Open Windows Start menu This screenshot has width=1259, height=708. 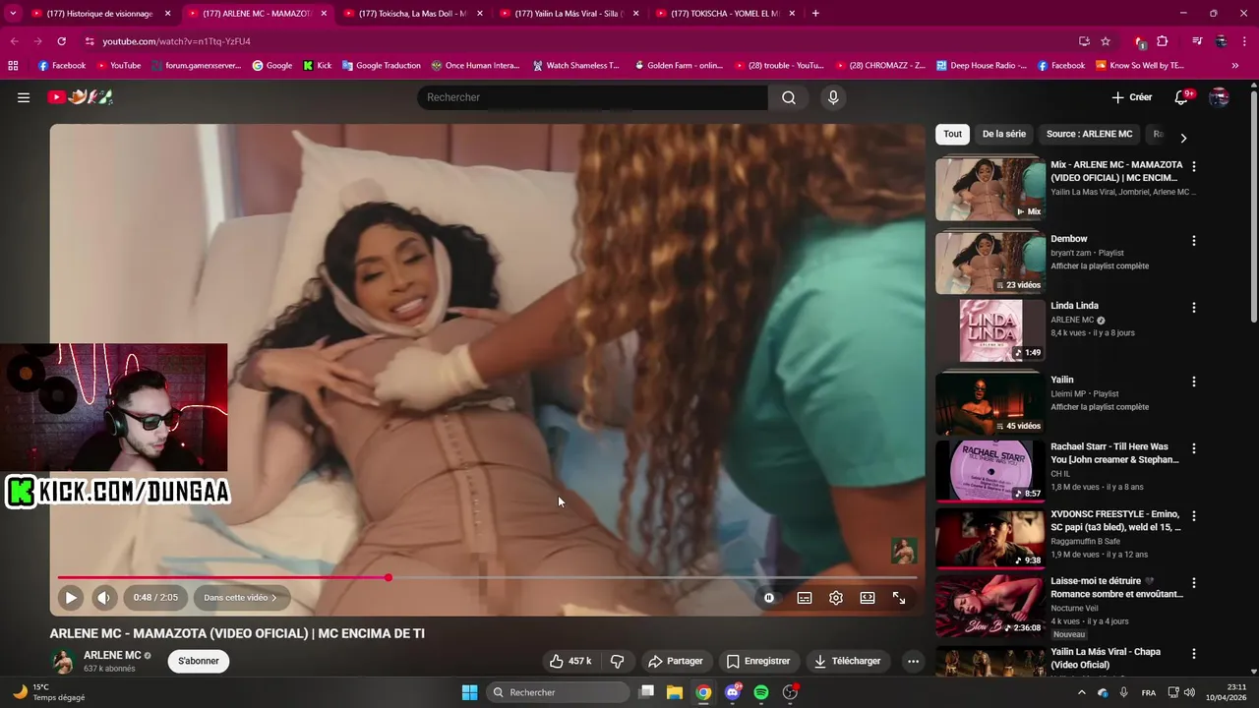click(469, 692)
